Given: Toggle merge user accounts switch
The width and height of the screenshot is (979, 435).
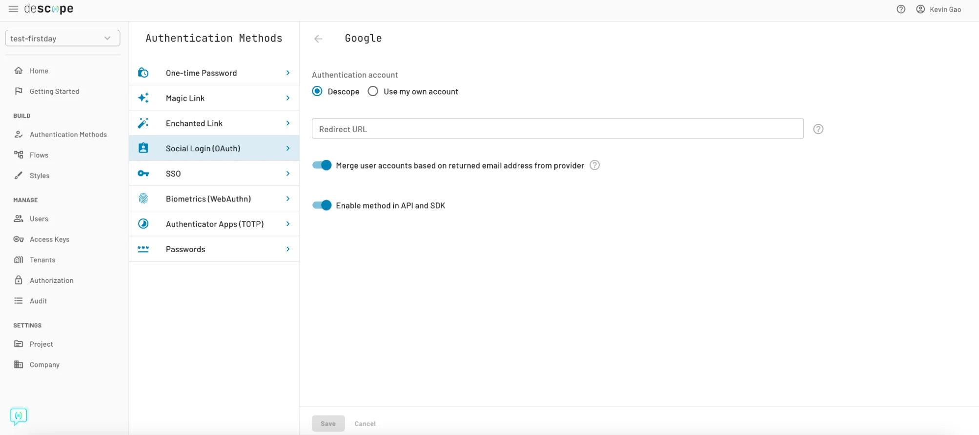Looking at the screenshot, I should (x=322, y=165).
